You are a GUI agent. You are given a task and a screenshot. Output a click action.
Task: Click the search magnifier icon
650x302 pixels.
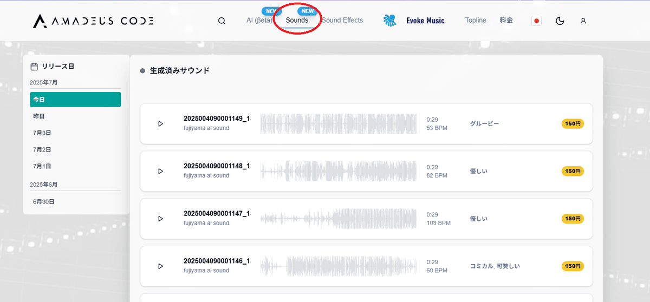(222, 21)
